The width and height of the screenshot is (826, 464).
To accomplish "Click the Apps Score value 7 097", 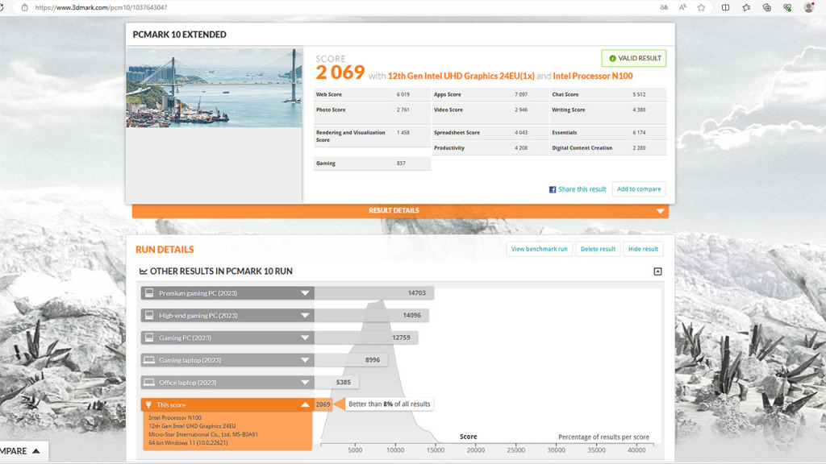I will (521, 95).
